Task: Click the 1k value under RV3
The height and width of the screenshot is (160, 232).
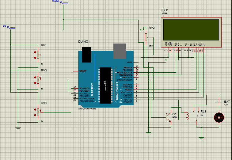Action: [42, 89]
